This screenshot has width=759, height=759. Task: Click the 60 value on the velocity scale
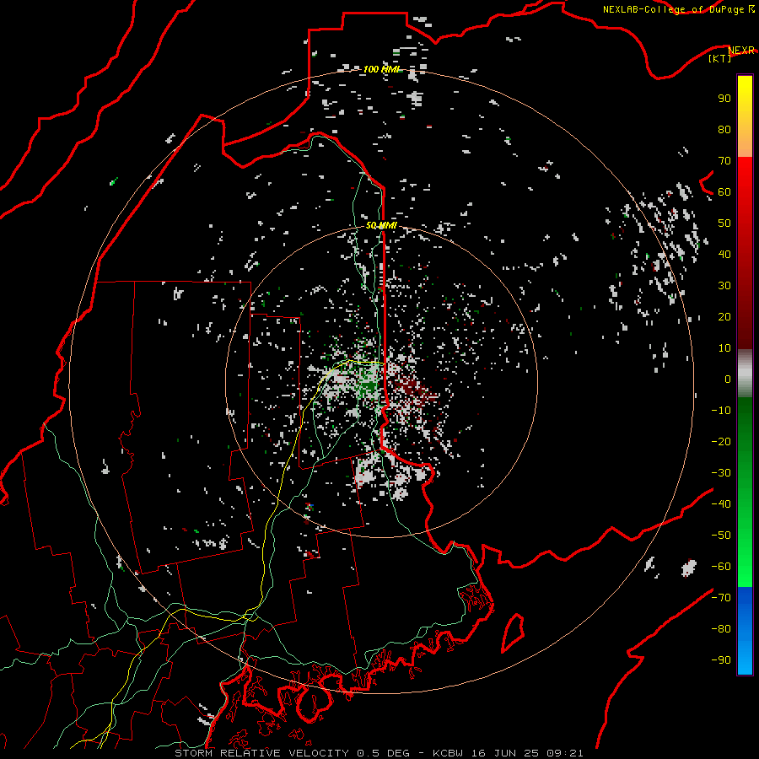[x=724, y=192]
